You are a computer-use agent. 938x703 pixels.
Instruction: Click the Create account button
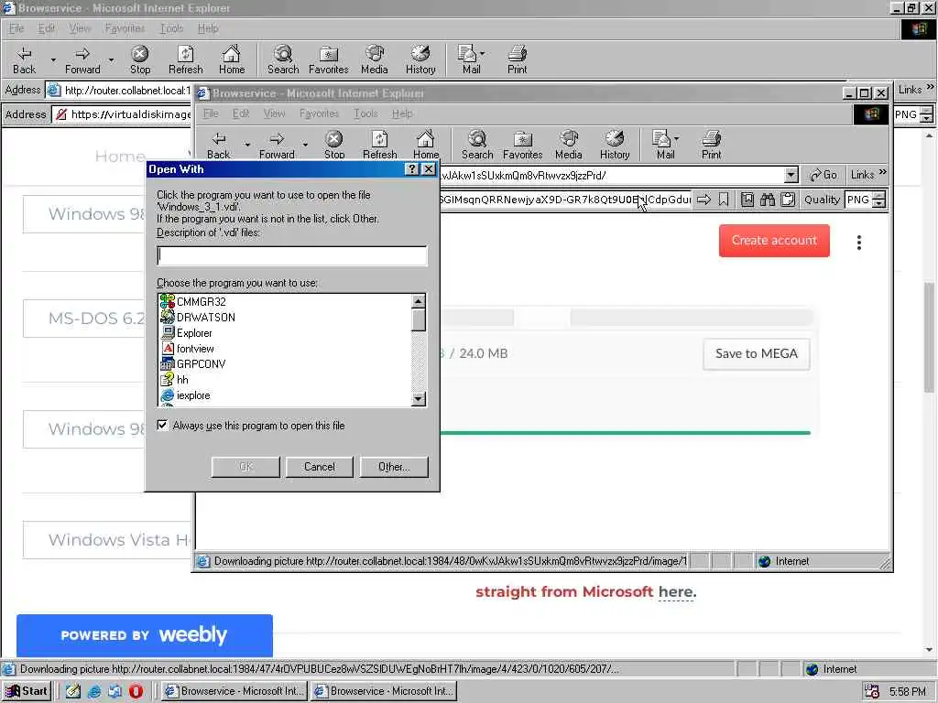pos(774,241)
